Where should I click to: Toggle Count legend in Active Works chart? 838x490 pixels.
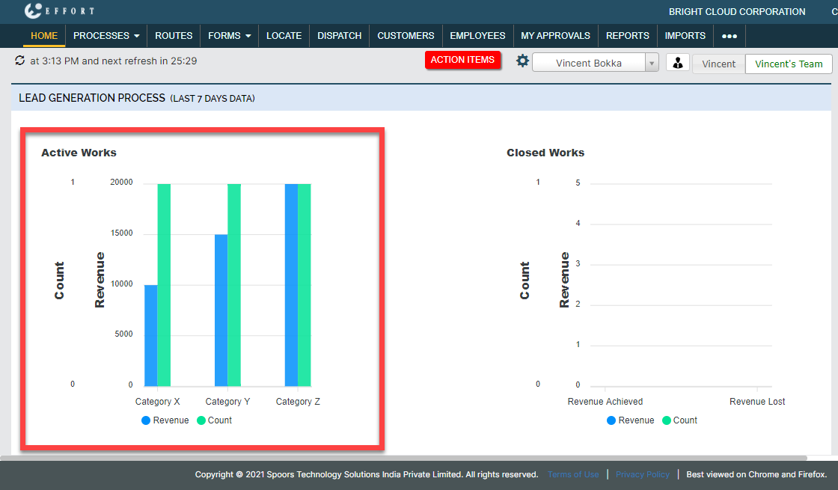click(x=214, y=420)
